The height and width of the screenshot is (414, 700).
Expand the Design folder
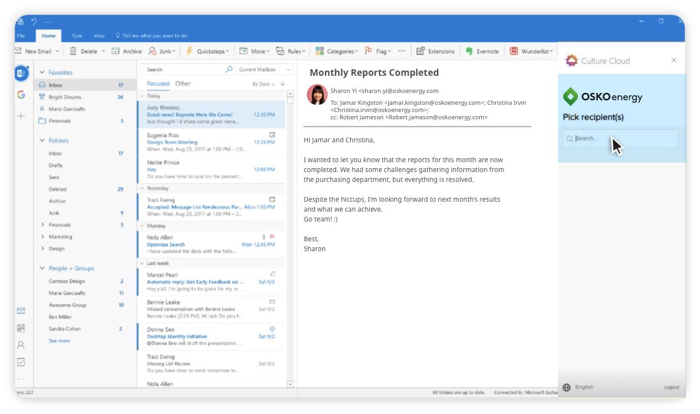tap(42, 249)
